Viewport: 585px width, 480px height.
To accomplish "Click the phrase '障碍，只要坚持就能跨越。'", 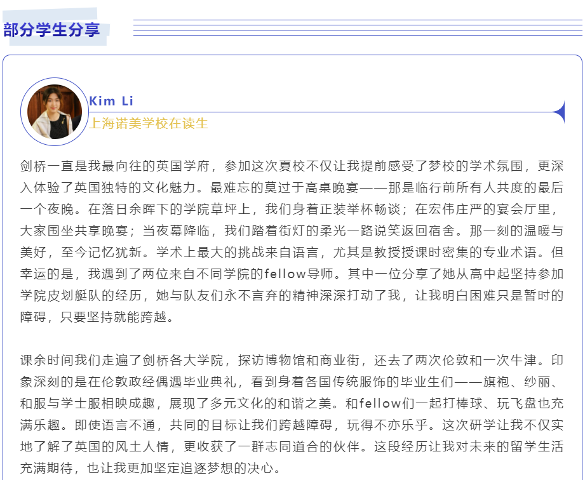I will 97,317.
